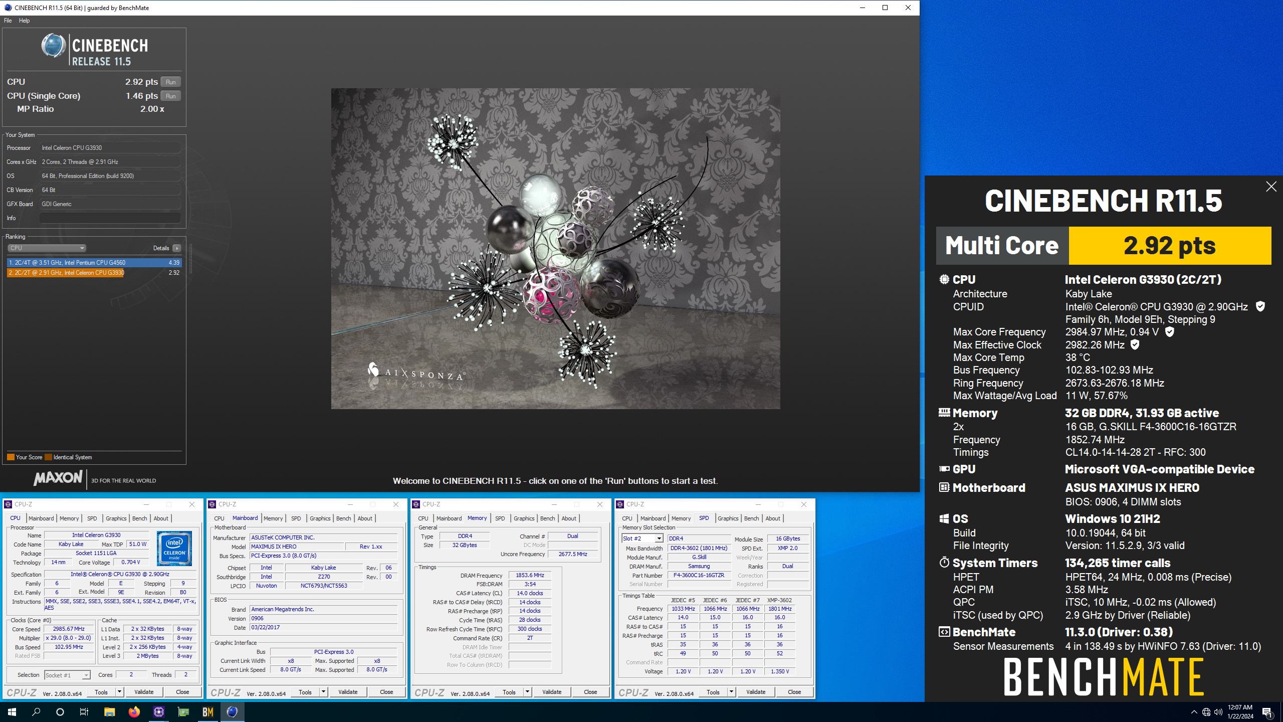Click Validate in first CPU-Z window
Screen dimensions: 1283x722
coord(144,692)
